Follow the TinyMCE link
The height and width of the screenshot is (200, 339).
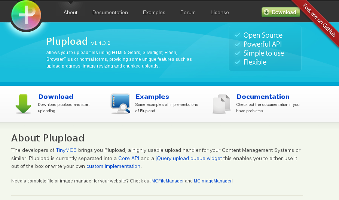(65, 150)
